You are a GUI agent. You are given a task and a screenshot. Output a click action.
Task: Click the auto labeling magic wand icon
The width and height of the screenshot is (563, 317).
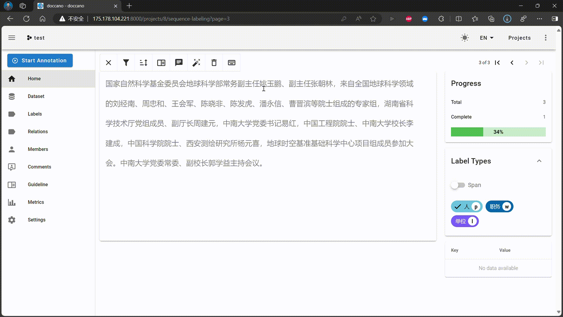point(196,63)
